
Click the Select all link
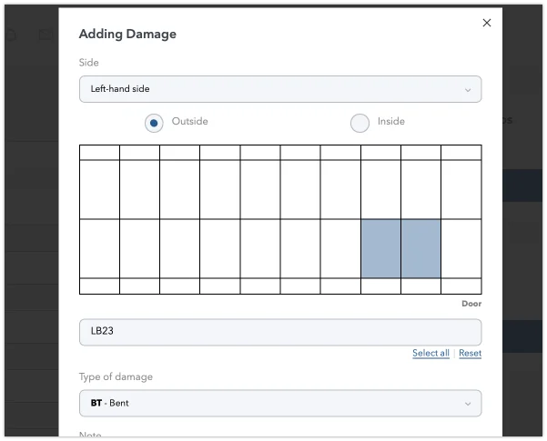(431, 353)
